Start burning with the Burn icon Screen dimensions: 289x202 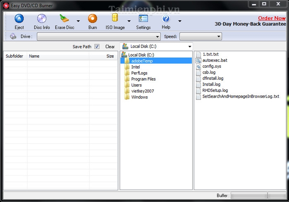coord(93,19)
